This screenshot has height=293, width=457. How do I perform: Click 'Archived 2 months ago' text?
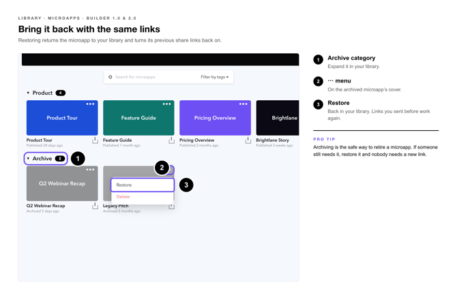(x=121, y=211)
